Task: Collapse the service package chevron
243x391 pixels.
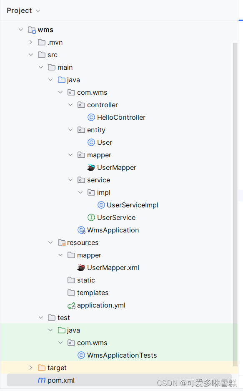Action: [x=71, y=180]
